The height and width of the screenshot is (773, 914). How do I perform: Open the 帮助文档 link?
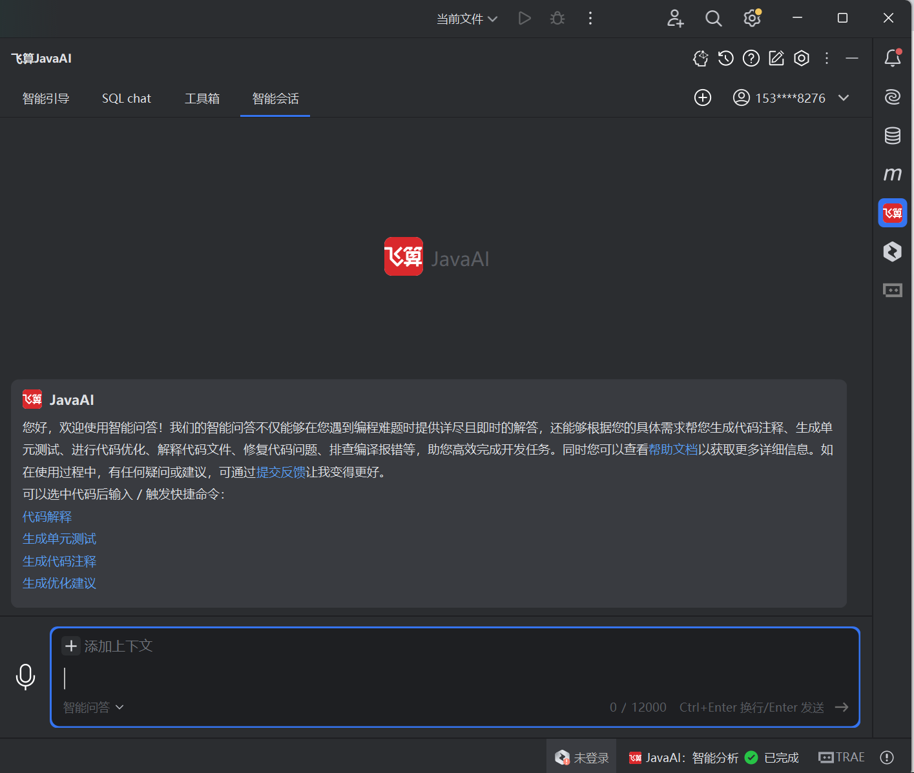click(x=673, y=449)
